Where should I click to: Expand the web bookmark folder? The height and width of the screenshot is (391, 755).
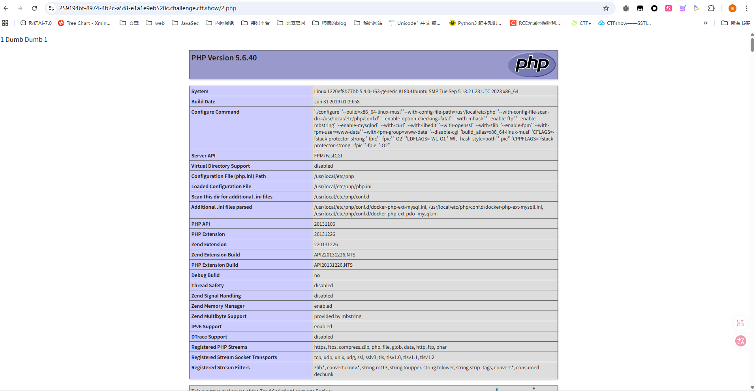(155, 23)
